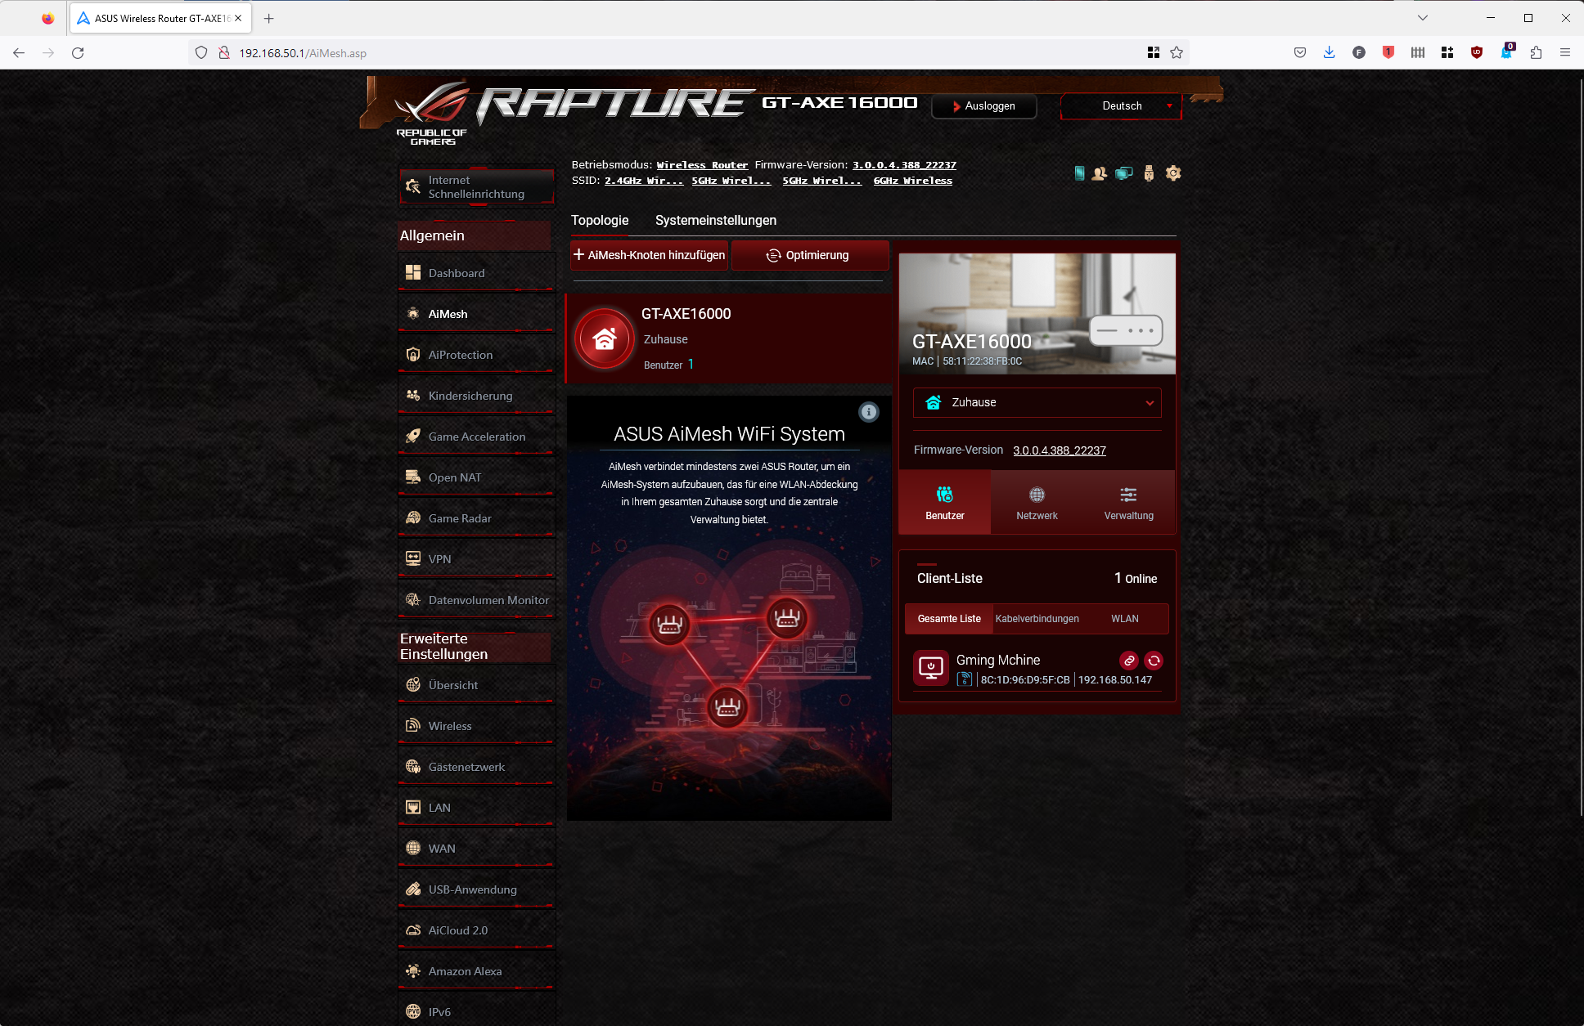The height and width of the screenshot is (1026, 1584).
Task: Show Kabelverbindungen clients only
Action: click(1037, 619)
